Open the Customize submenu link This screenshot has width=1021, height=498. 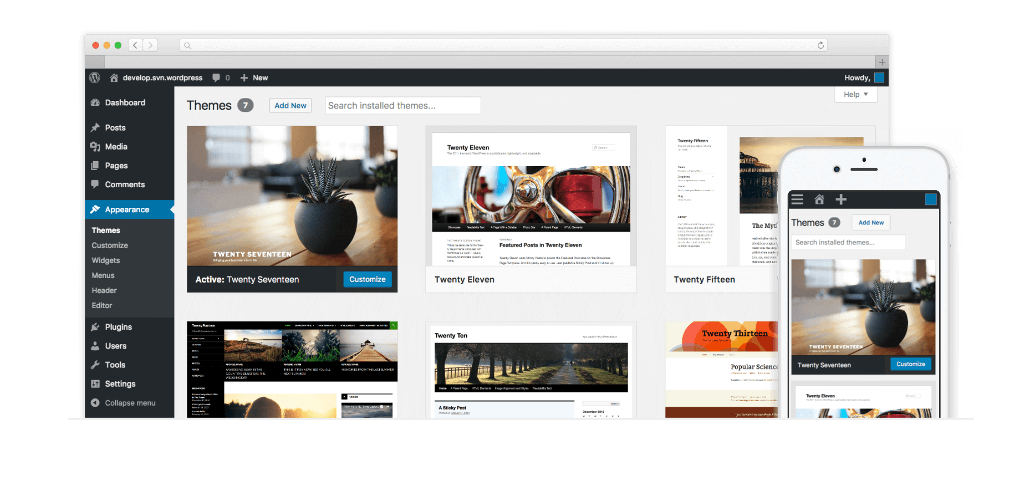pos(110,245)
